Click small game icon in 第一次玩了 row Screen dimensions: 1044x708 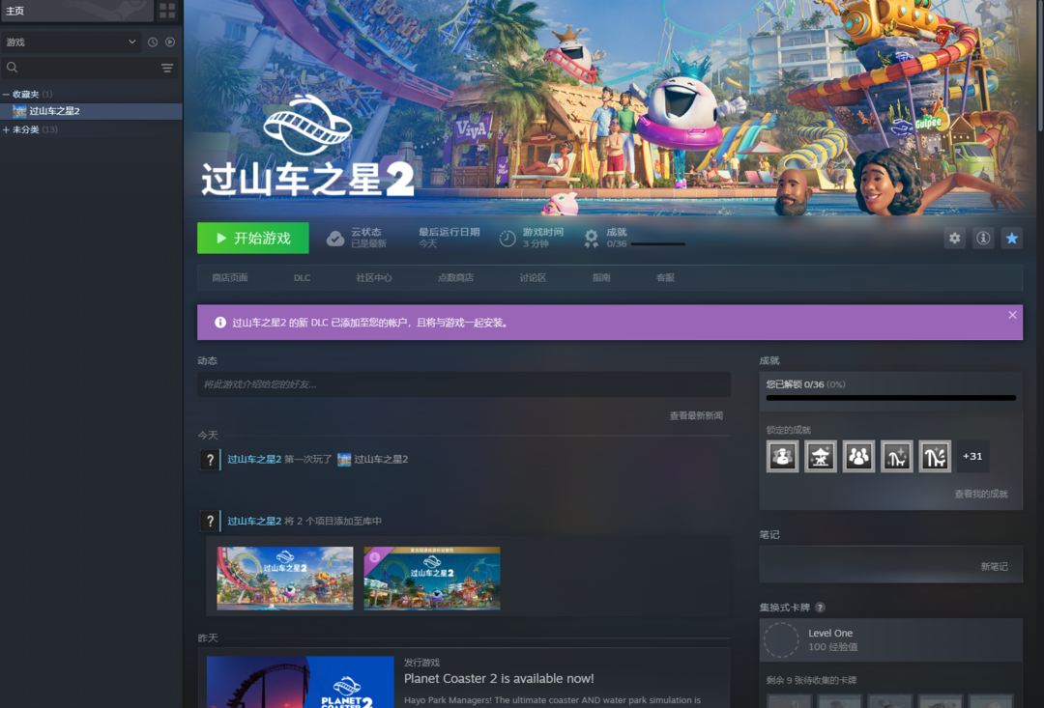click(x=344, y=459)
